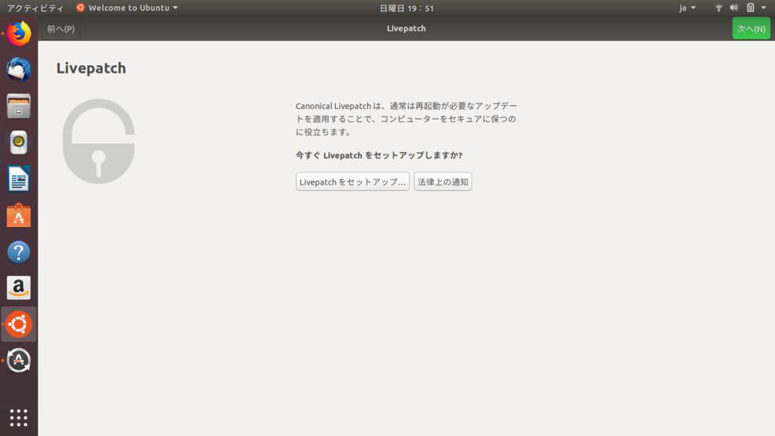Image resolution: width=775 pixels, height=436 pixels.
Task: Click the volume speaker icon
Action: coord(734,8)
